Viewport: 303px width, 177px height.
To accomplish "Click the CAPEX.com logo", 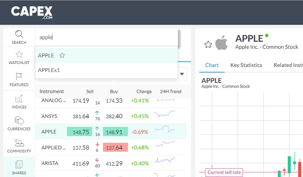I will pyautogui.click(x=32, y=13).
